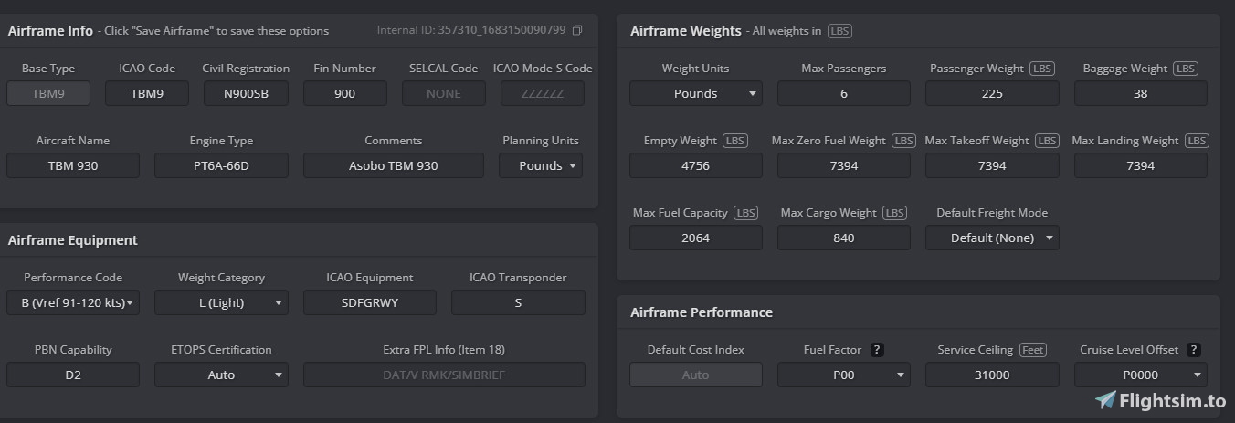
Task: Open the ETOPS Certification dropdown
Action: [221, 375]
